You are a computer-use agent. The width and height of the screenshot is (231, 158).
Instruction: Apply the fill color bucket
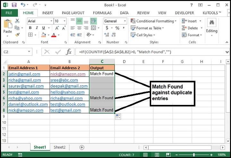[x=44, y=35]
